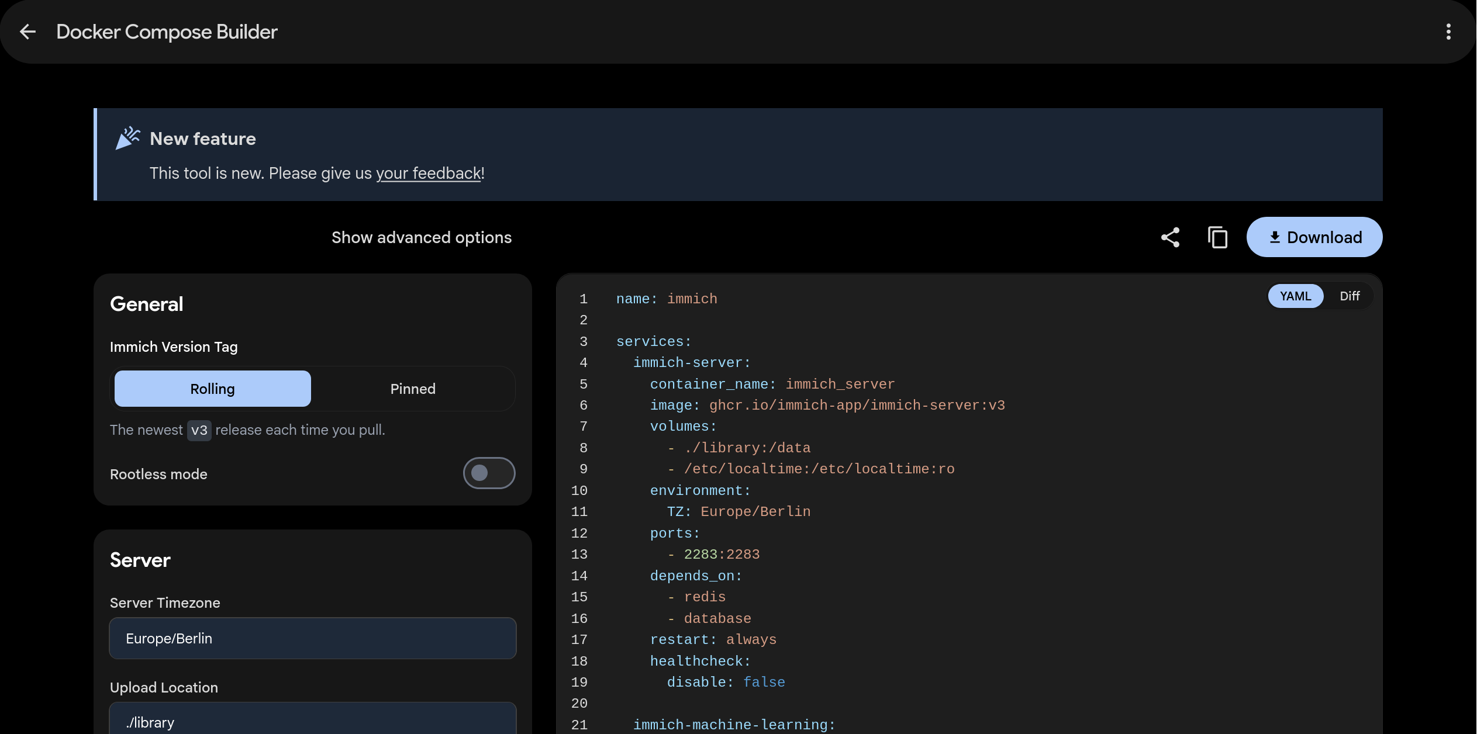Open the three-dot overflow menu
Screen dimensions: 1477x734
click(1448, 32)
